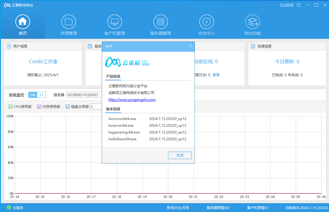This screenshot has width=329, height=212.
Task: Click 成都领之锋网络技术有限公司 text
Action: point(131,93)
